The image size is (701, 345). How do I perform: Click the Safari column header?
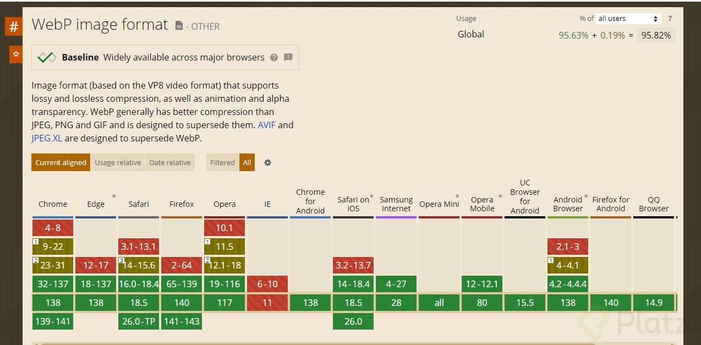[x=139, y=204]
